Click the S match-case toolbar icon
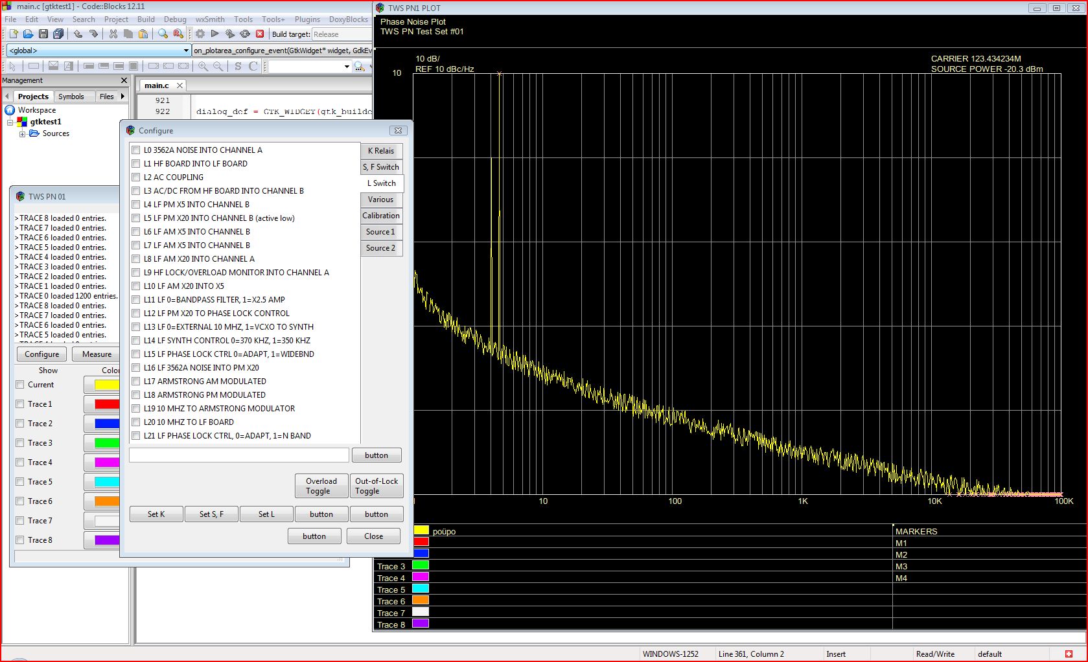1088x662 pixels. point(238,66)
